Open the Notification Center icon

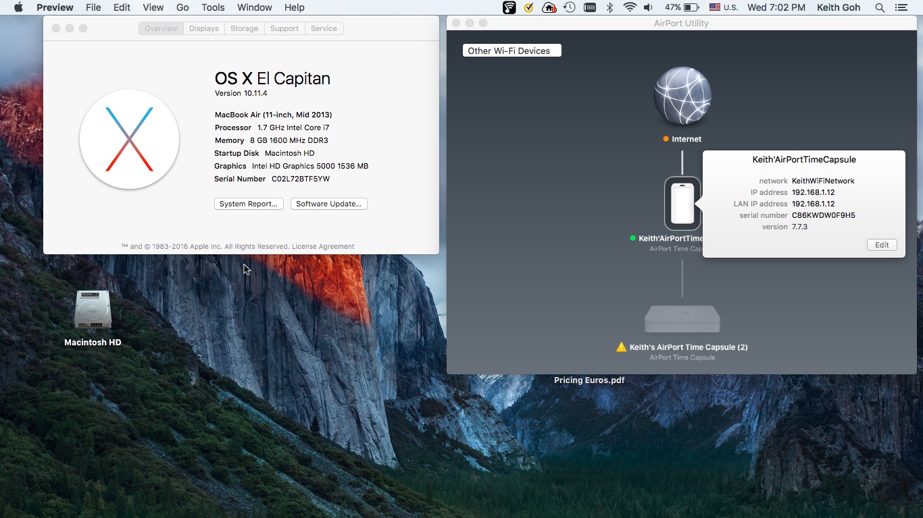pyautogui.click(x=901, y=7)
